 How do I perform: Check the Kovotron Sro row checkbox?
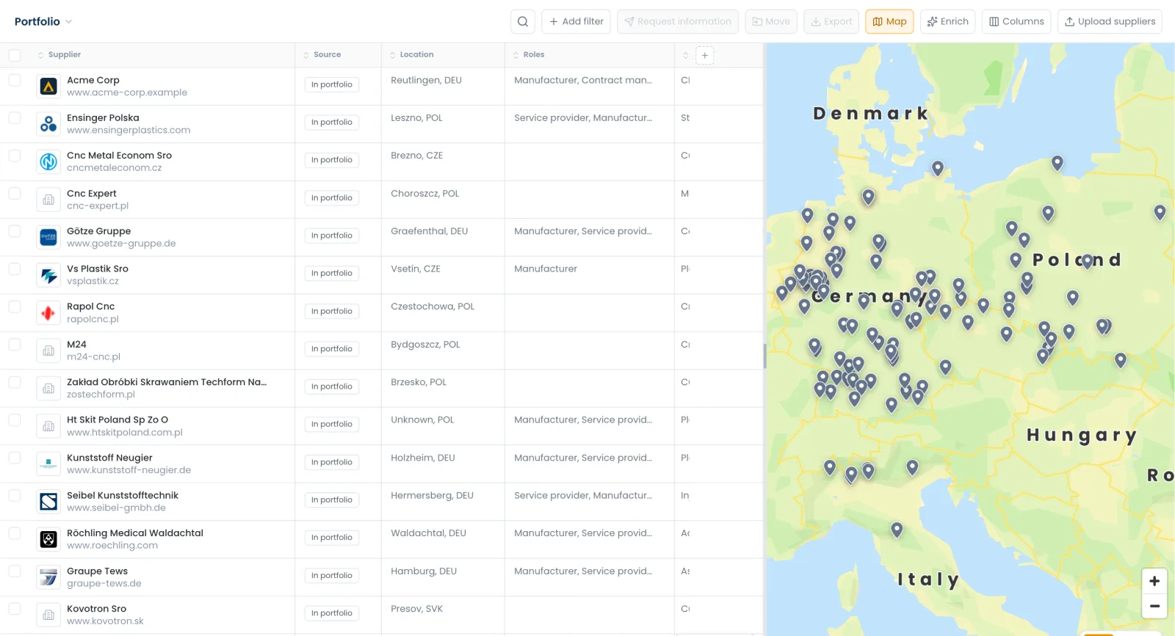click(x=15, y=608)
